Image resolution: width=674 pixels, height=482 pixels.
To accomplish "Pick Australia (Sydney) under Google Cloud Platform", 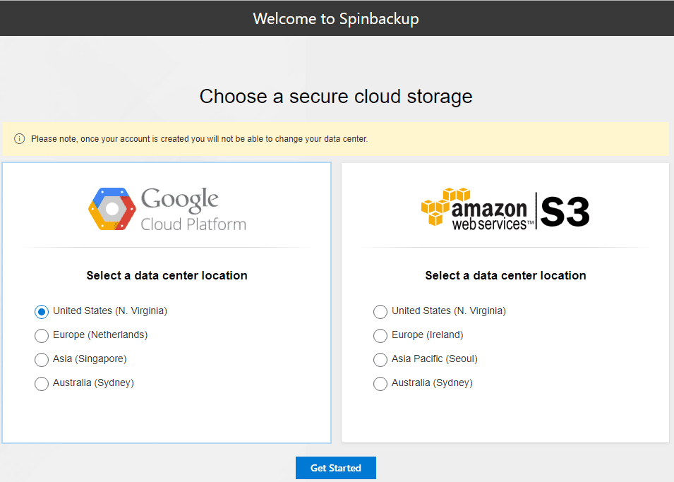I will pyautogui.click(x=42, y=383).
